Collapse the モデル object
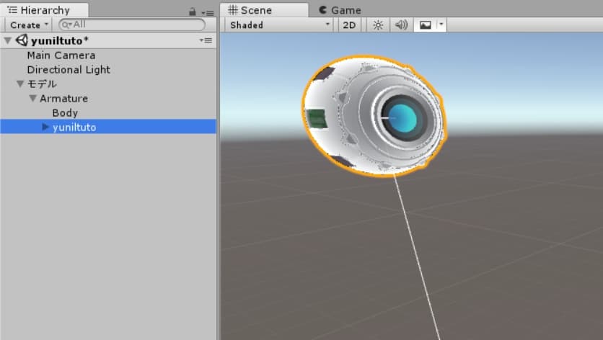Image resolution: width=603 pixels, height=340 pixels. (x=20, y=84)
